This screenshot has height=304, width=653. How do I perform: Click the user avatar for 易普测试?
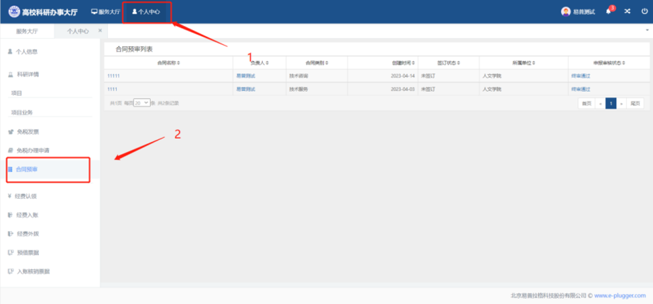565,12
